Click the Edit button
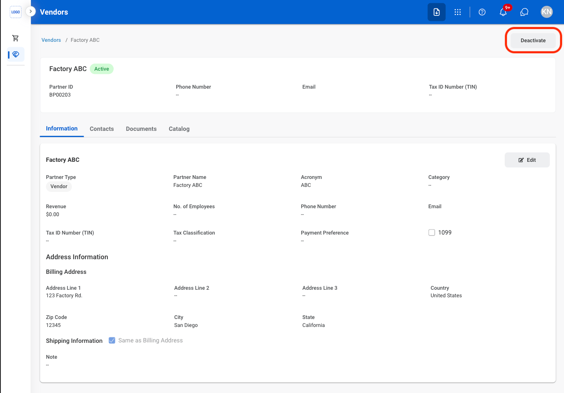Screen dimensions: 564x393 [x=527, y=160]
